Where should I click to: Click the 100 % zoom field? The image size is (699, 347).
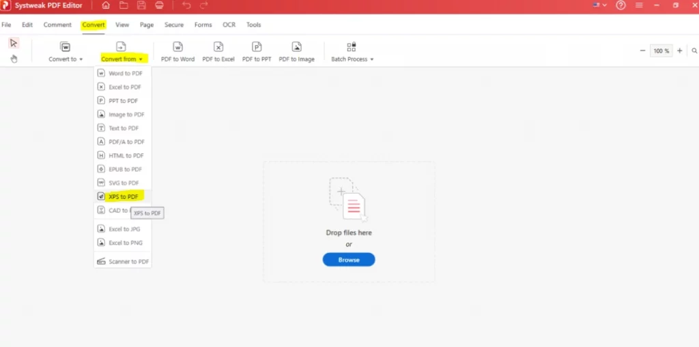click(661, 50)
